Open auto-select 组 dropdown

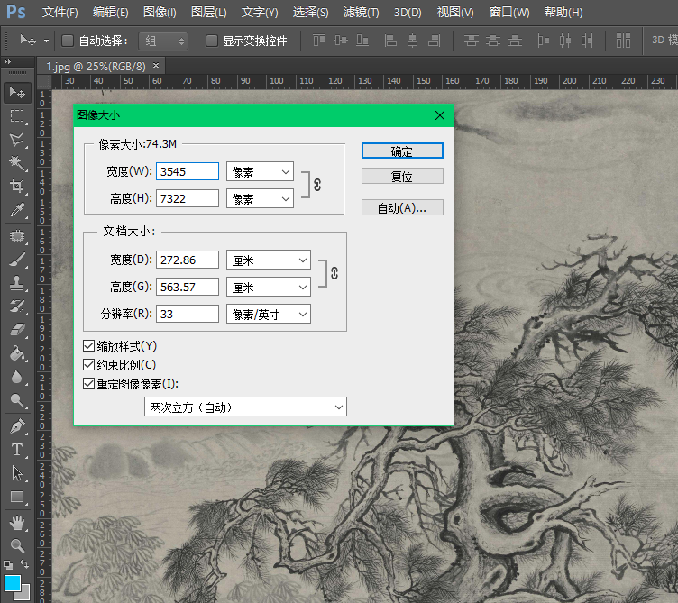coord(163,41)
